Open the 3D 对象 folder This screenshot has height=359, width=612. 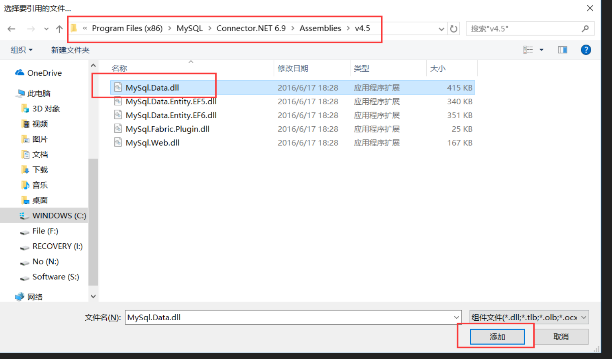pos(46,109)
